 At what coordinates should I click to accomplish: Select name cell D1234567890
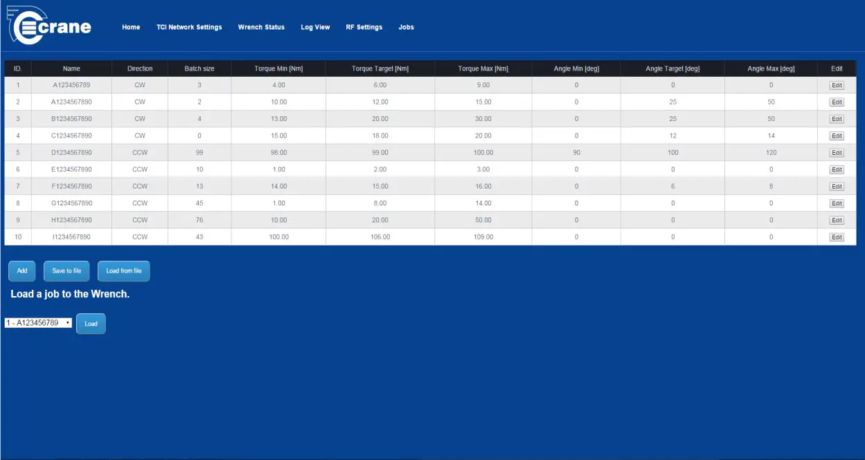pyautogui.click(x=71, y=153)
